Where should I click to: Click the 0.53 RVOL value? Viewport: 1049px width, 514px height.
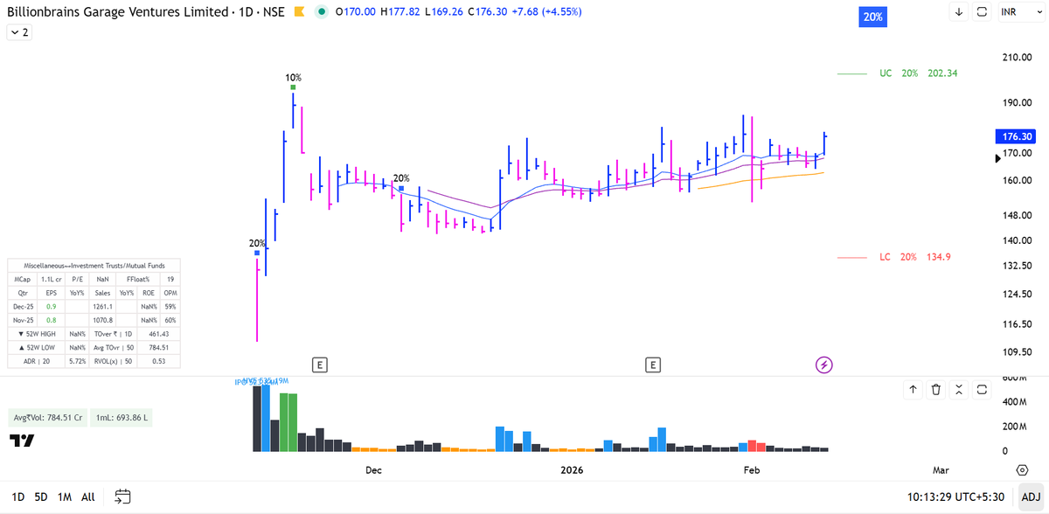pos(158,362)
